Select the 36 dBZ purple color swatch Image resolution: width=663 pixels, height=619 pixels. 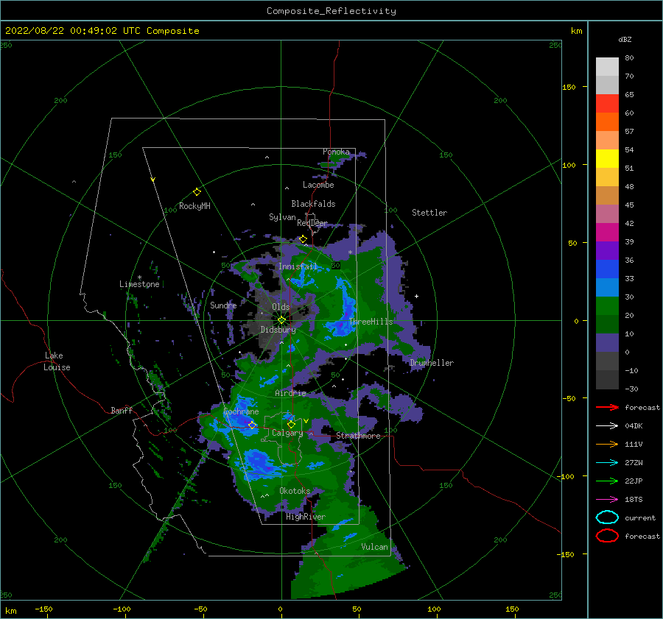coord(607,250)
